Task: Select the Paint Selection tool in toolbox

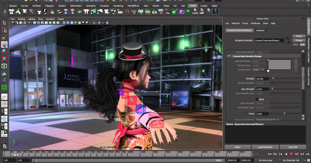Action: 4,38
